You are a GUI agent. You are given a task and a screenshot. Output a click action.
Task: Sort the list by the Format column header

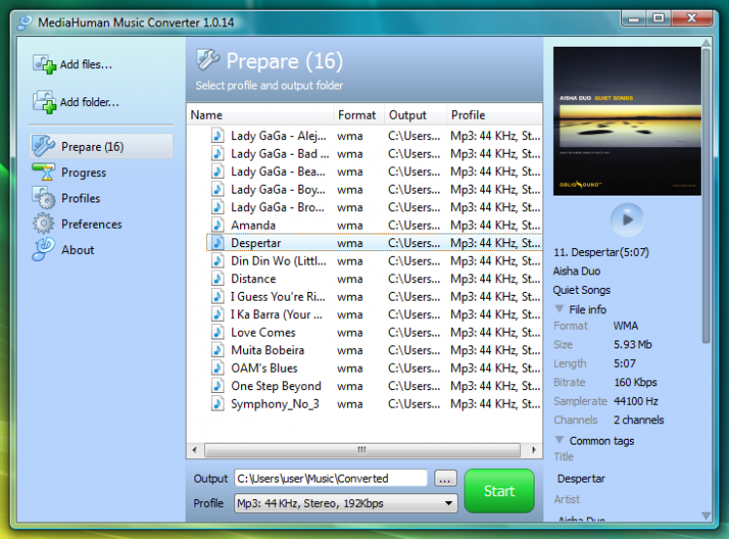coord(358,115)
